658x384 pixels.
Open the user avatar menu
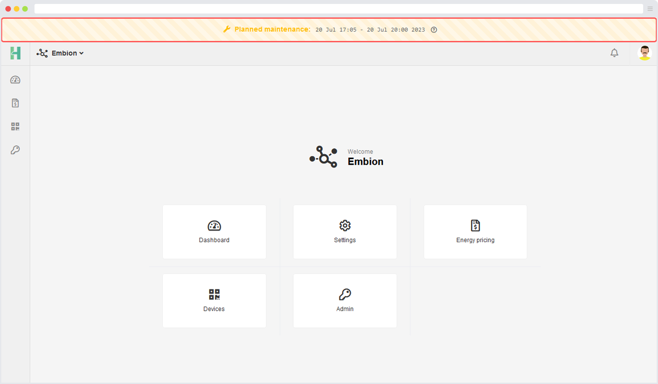pyautogui.click(x=644, y=53)
